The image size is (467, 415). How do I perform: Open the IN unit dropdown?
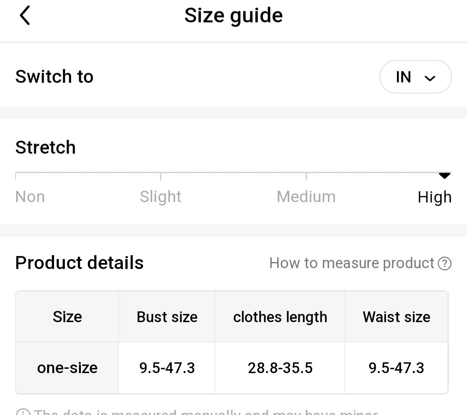415,77
